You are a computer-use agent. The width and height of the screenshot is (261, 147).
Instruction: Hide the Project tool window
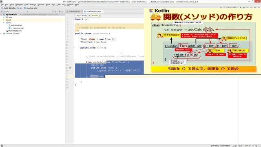click(63, 11)
